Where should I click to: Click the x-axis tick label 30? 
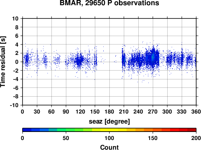point(37,111)
